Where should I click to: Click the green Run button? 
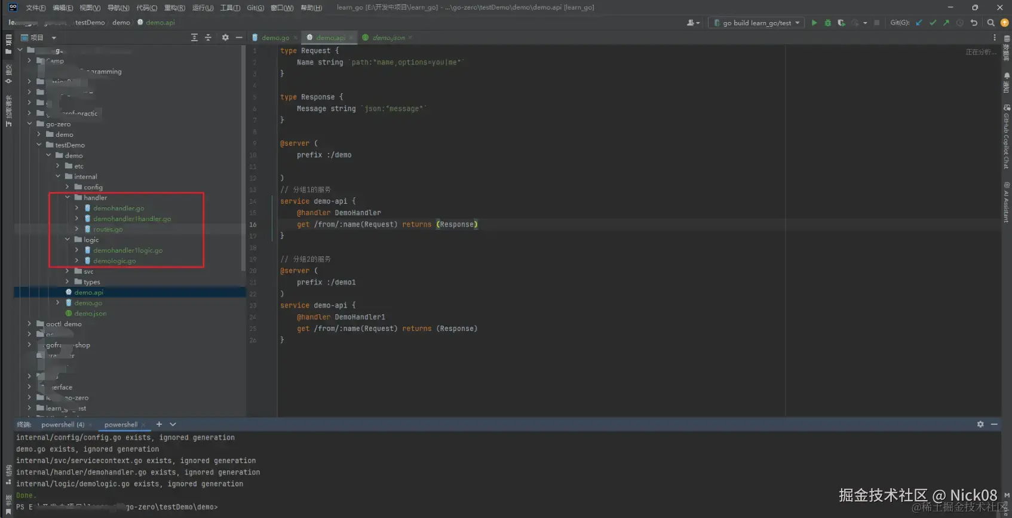pos(814,23)
